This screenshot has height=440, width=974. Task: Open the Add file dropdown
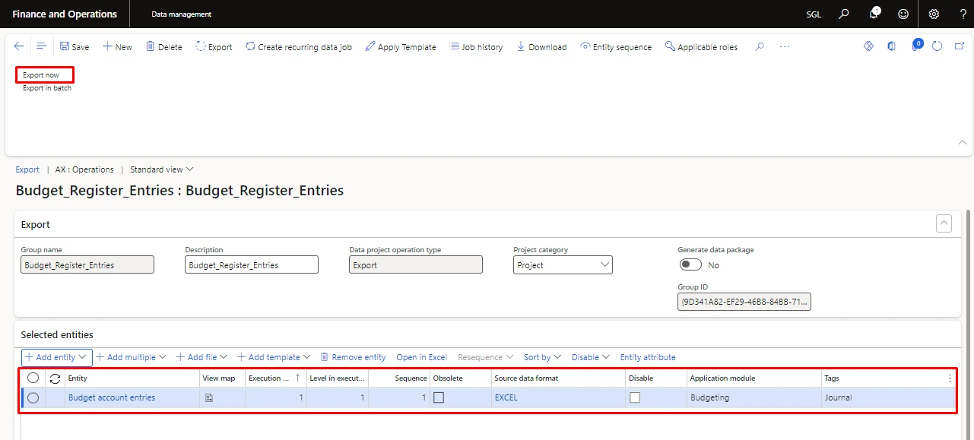tap(201, 357)
